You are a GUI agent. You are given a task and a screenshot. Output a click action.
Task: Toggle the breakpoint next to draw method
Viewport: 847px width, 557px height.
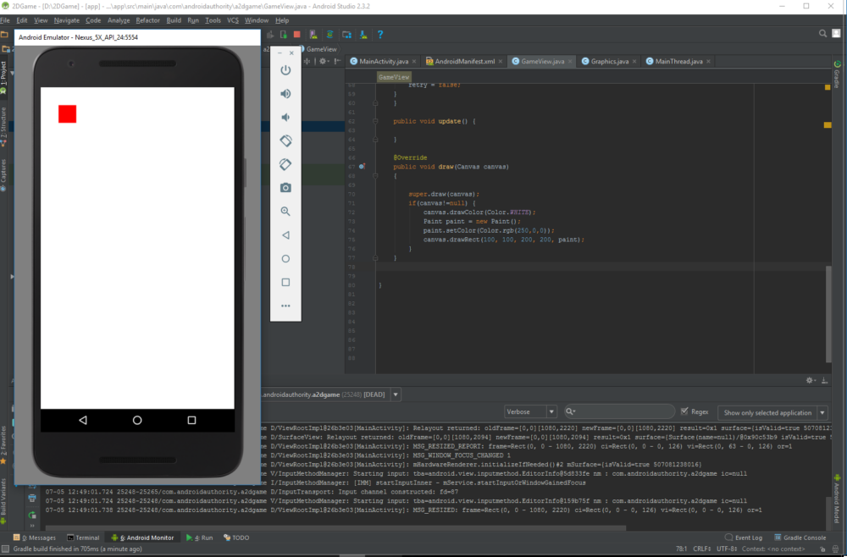tap(362, 166)
